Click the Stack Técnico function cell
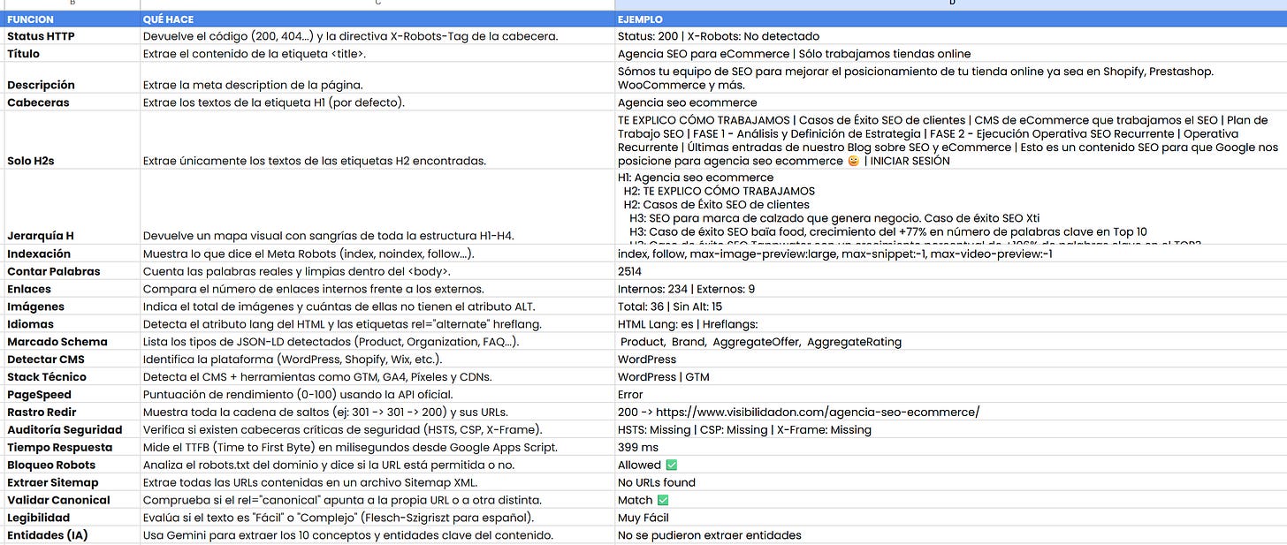The height and width of the screenshot is (545, 1287). click(x=71, y=377)
